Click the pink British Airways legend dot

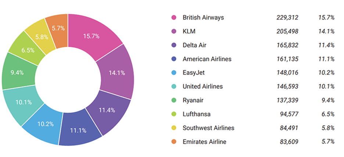tap(174, 18)
